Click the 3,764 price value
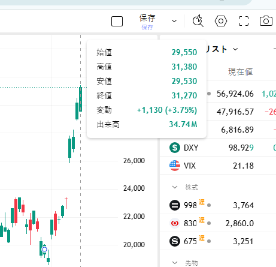This screenshot has width=276, height=267. (243, 205)
